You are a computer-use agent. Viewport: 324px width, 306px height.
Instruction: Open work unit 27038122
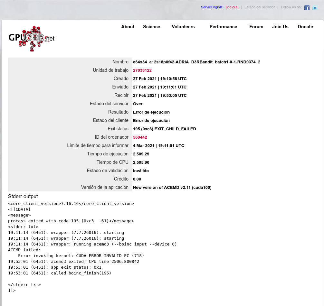[142, 70]
